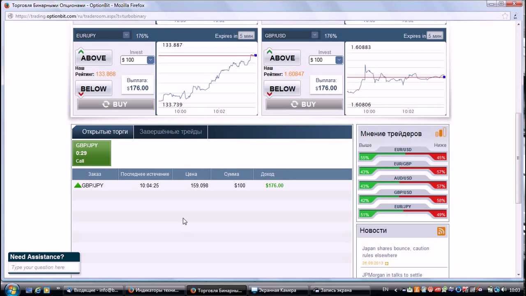
Task: Sort by Цена column header
Action: click(x=191, y=174)
